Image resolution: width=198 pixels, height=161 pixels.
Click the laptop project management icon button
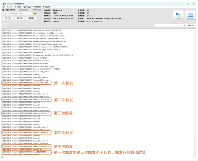pyautogui.click(x=190, y=16)
